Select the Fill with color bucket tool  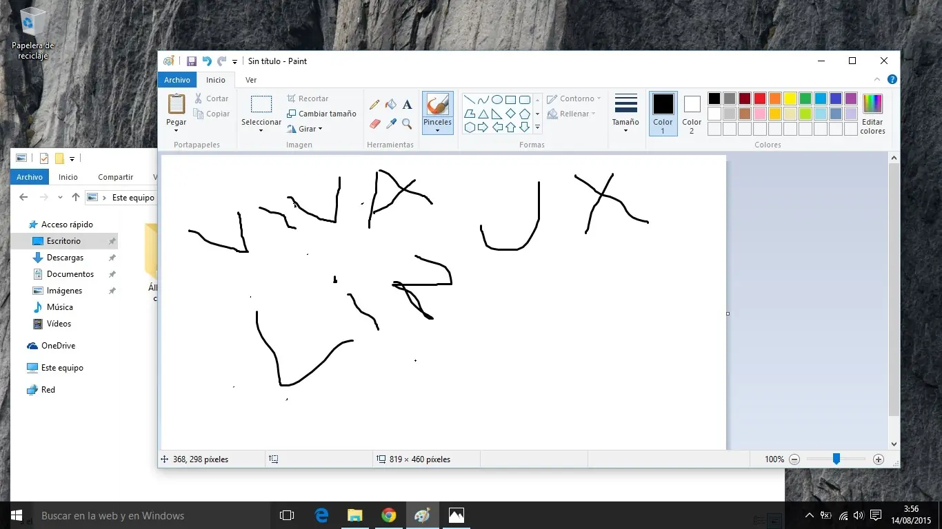(391, 105)
